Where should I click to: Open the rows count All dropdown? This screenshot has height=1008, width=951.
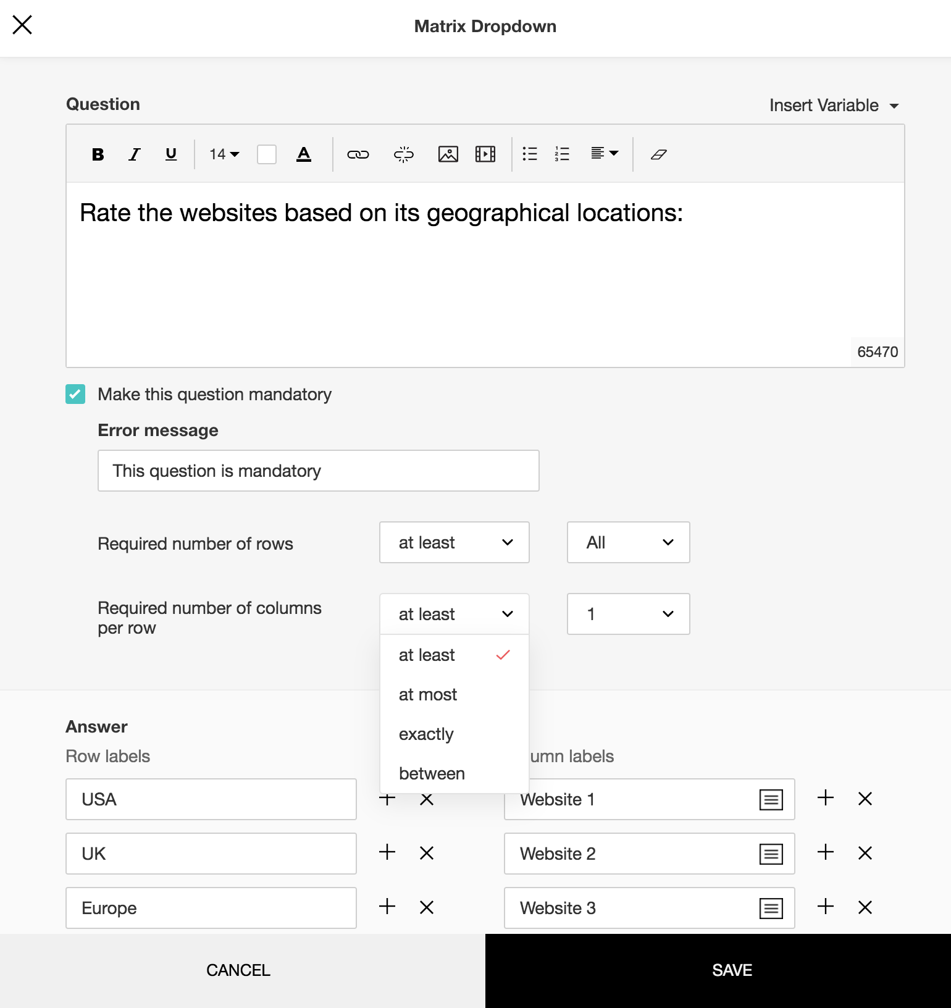629,542
